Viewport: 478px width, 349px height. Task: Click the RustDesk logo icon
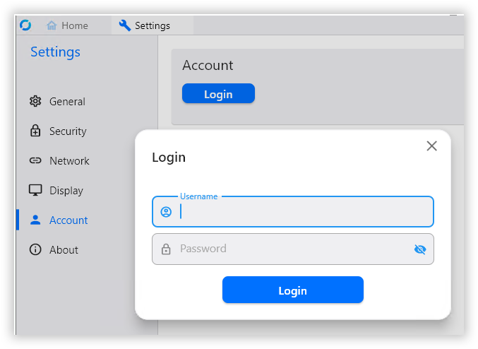[25, 25]
